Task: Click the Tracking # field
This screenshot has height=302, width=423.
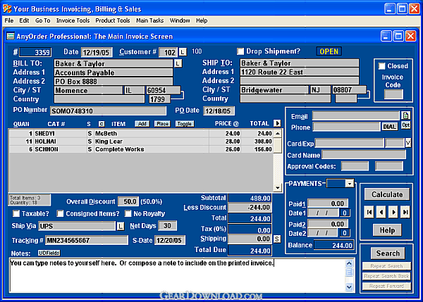Action: [87, 240]
